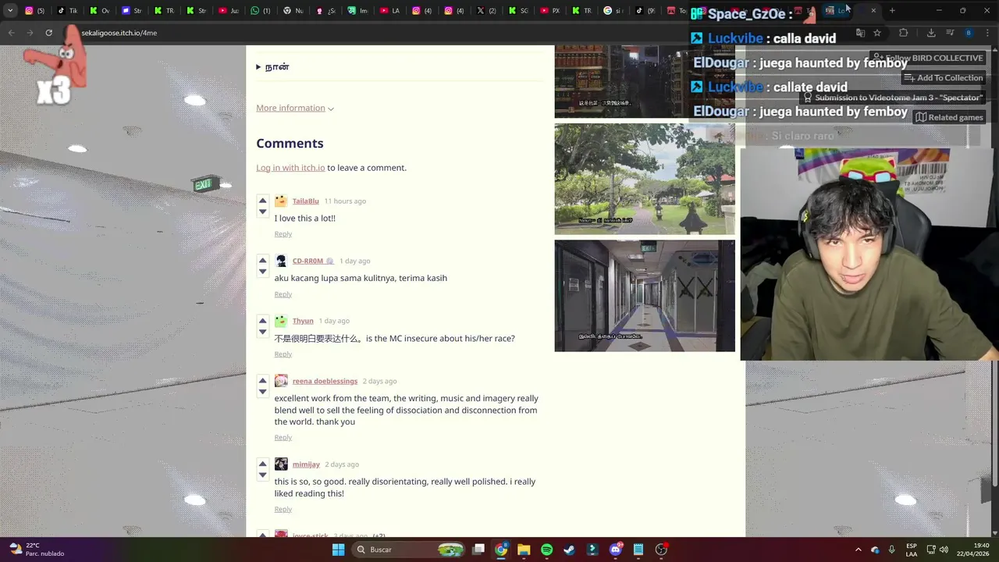Open browser extensions puzzle icon
Viewport: 999px width, 562px height.
tap(904, 33)
